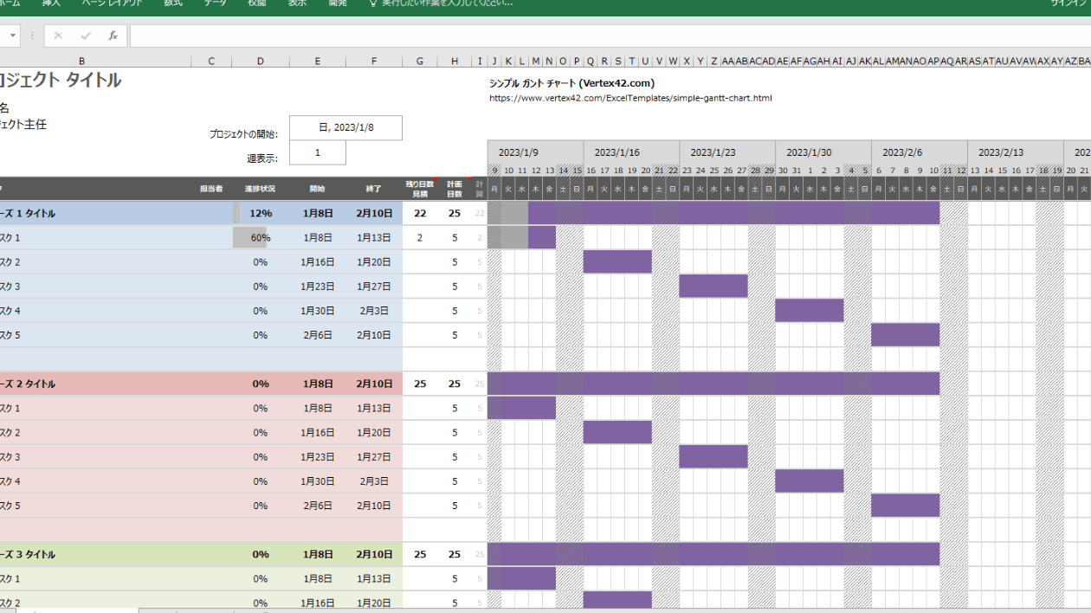The image size is (1091, 613).
Task: Click the 開始 column heading
Action: point(318,188)
